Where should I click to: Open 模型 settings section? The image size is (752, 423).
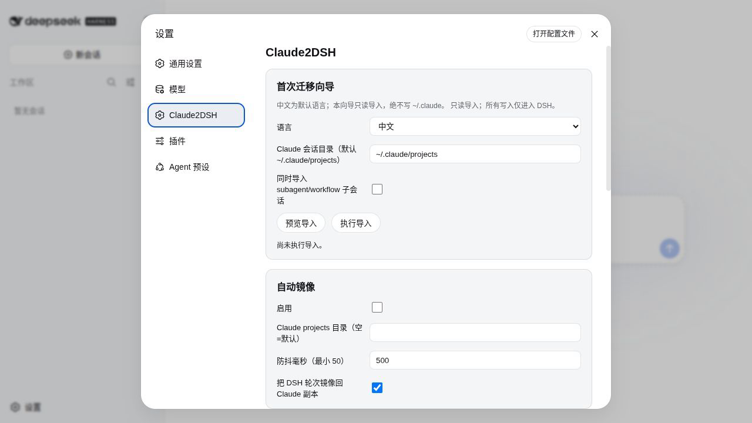(x=196, y=89)
